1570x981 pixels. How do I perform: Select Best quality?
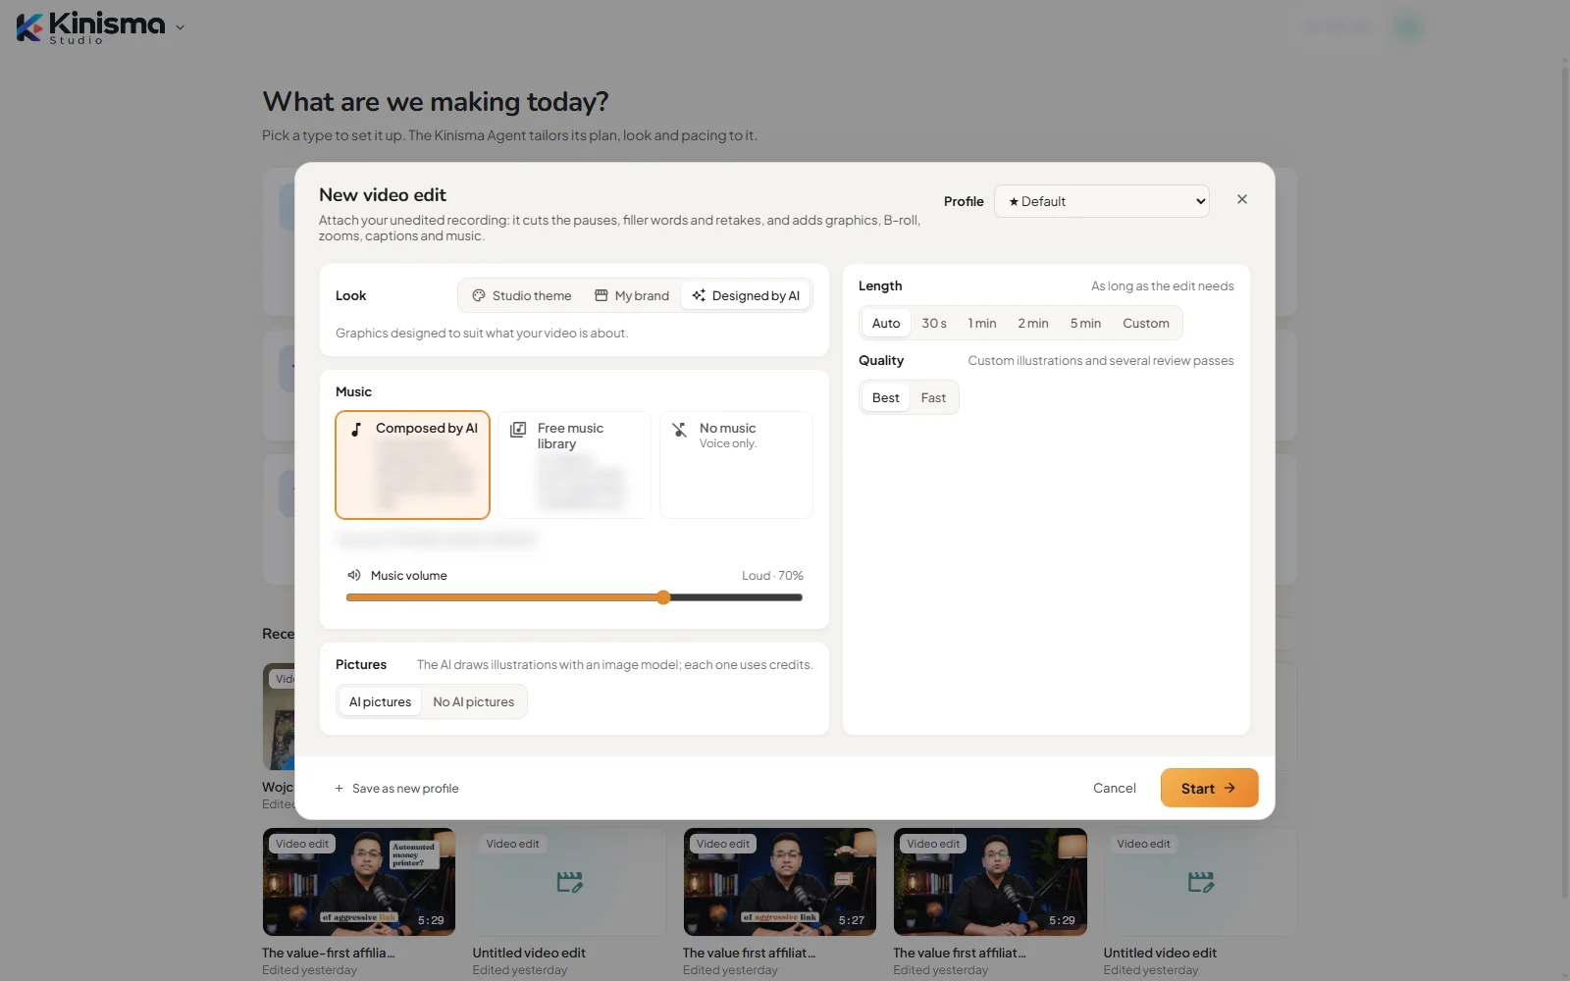(x=885, y=397)
